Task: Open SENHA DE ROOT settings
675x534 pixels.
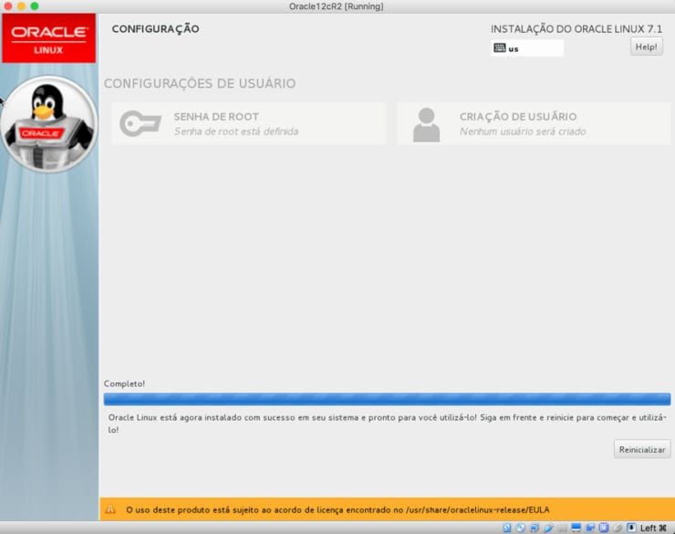Action: click(x=248, y=123)
